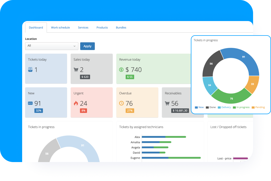The height and width of the screenshot is (181, 271).
Task: Click the dollar sign icon in Revenue today card
Action: (x=122, y=70)
